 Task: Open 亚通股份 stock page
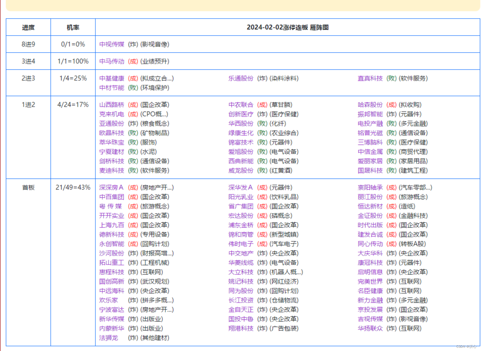pyautogui.click(x=112, y=123)
